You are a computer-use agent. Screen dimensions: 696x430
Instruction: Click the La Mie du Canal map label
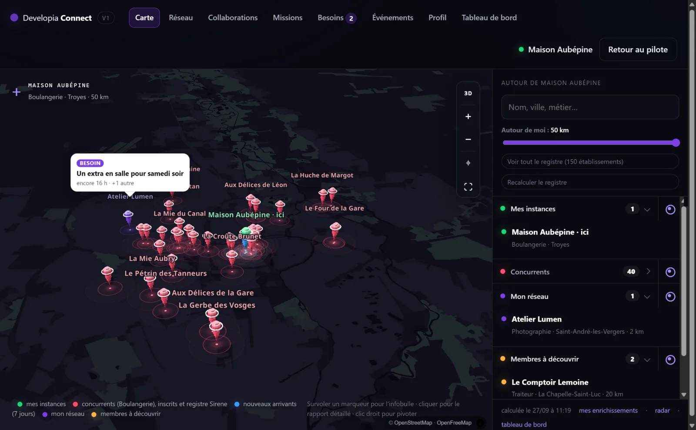click(180, 213)
